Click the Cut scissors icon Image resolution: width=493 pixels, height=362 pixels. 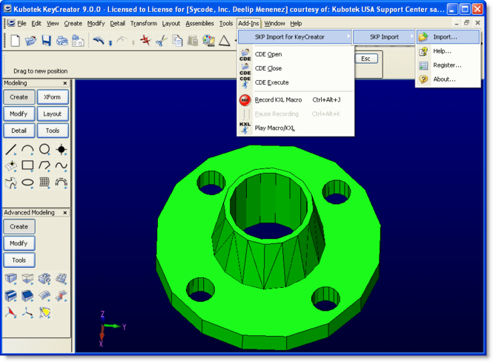162,41
